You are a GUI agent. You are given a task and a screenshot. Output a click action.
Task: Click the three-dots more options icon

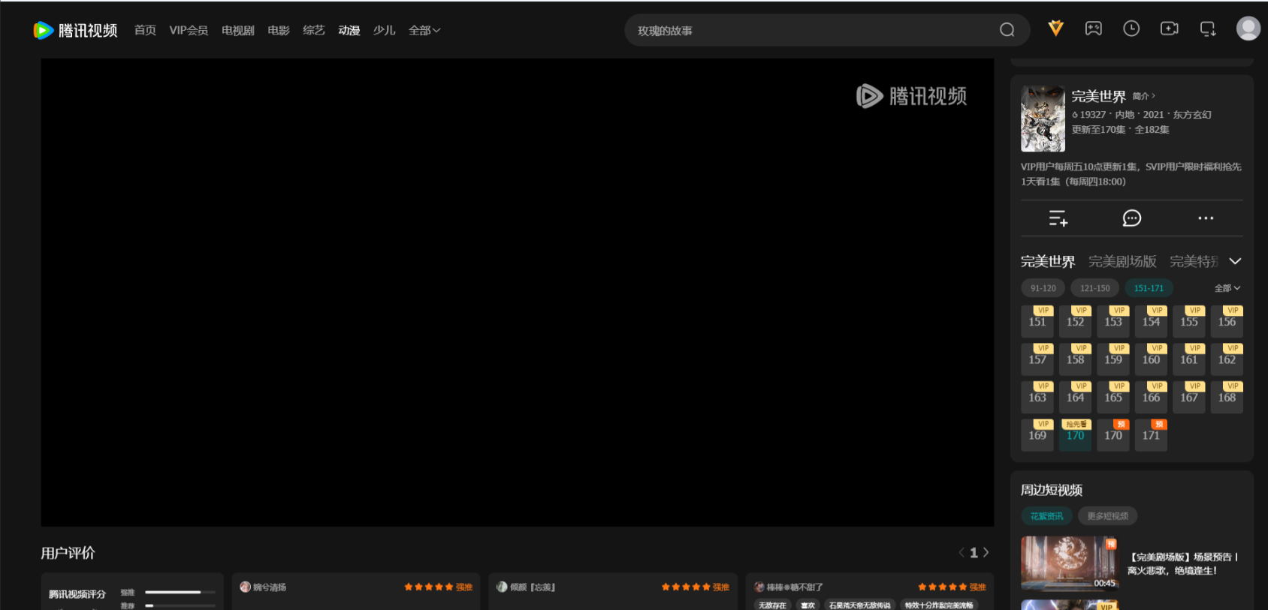1206,218
